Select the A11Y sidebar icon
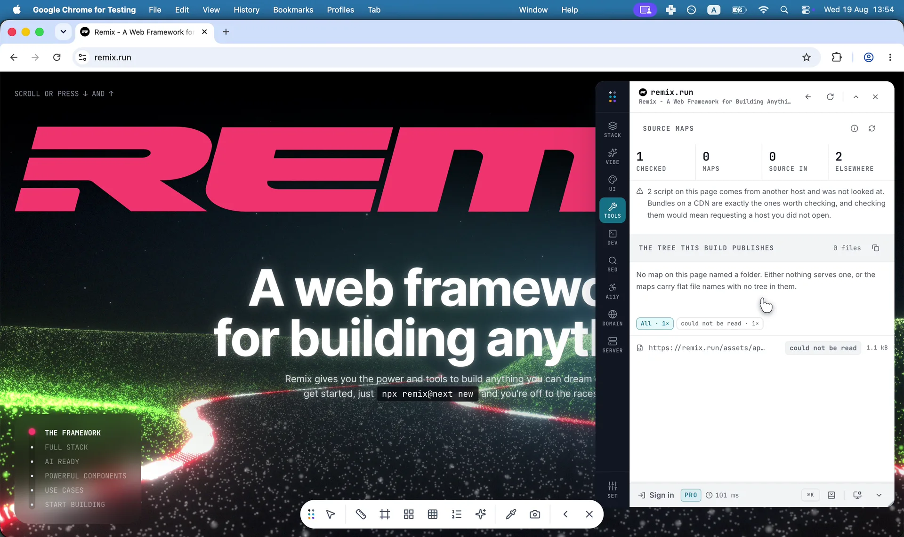904x537 pixels. coord(612,291)
